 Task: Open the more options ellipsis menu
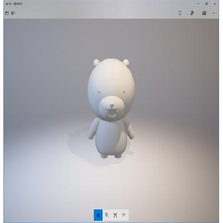[215, 13]
